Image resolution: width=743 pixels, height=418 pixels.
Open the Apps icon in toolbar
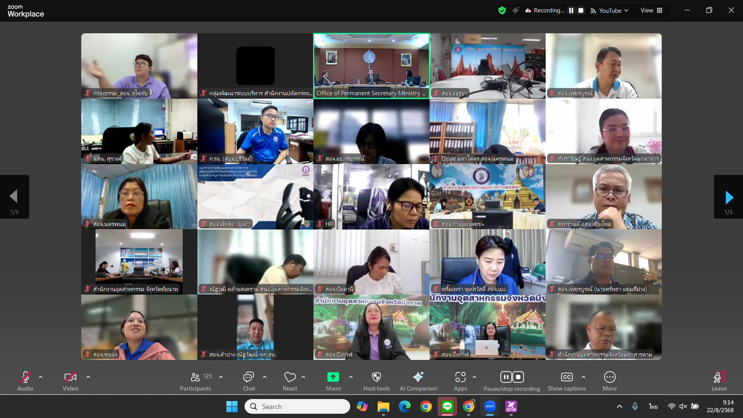pyautogui.click(x=460, y=377)
